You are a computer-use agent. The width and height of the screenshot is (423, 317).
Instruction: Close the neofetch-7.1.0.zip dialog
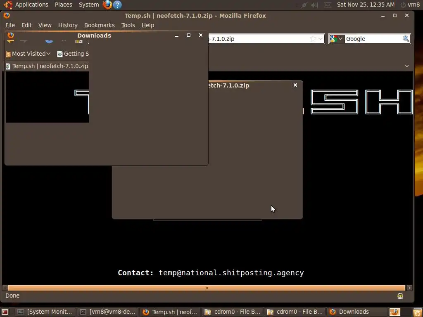[x=295, y=85]
